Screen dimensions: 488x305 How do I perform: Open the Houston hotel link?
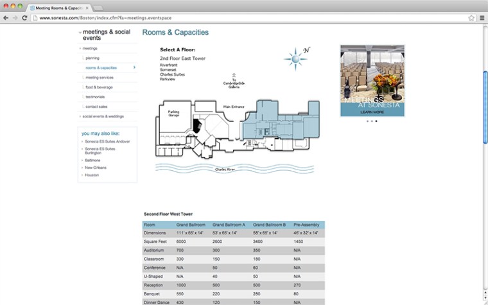coord(92,175)
